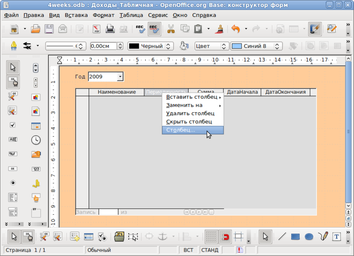Image resolution: width=354 pixels, height=256 pixels.
Task: Click the New document icon
Action: pyautogui.click(x=14, y=29)
